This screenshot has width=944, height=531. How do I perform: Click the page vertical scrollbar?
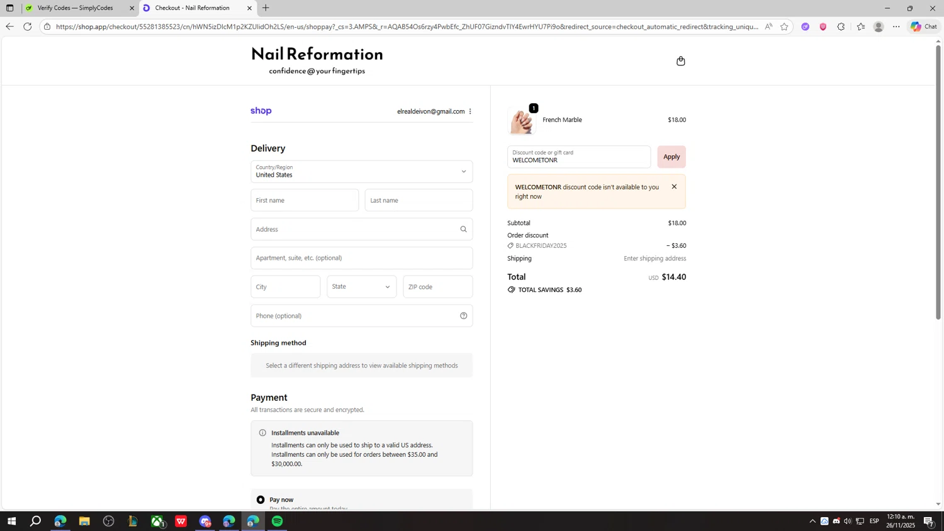coord(938,182)
